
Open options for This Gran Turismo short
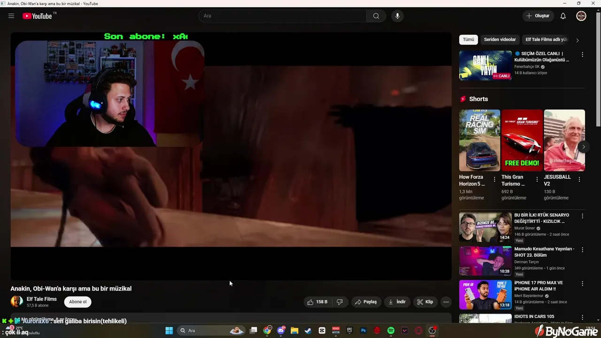point(537,179)
